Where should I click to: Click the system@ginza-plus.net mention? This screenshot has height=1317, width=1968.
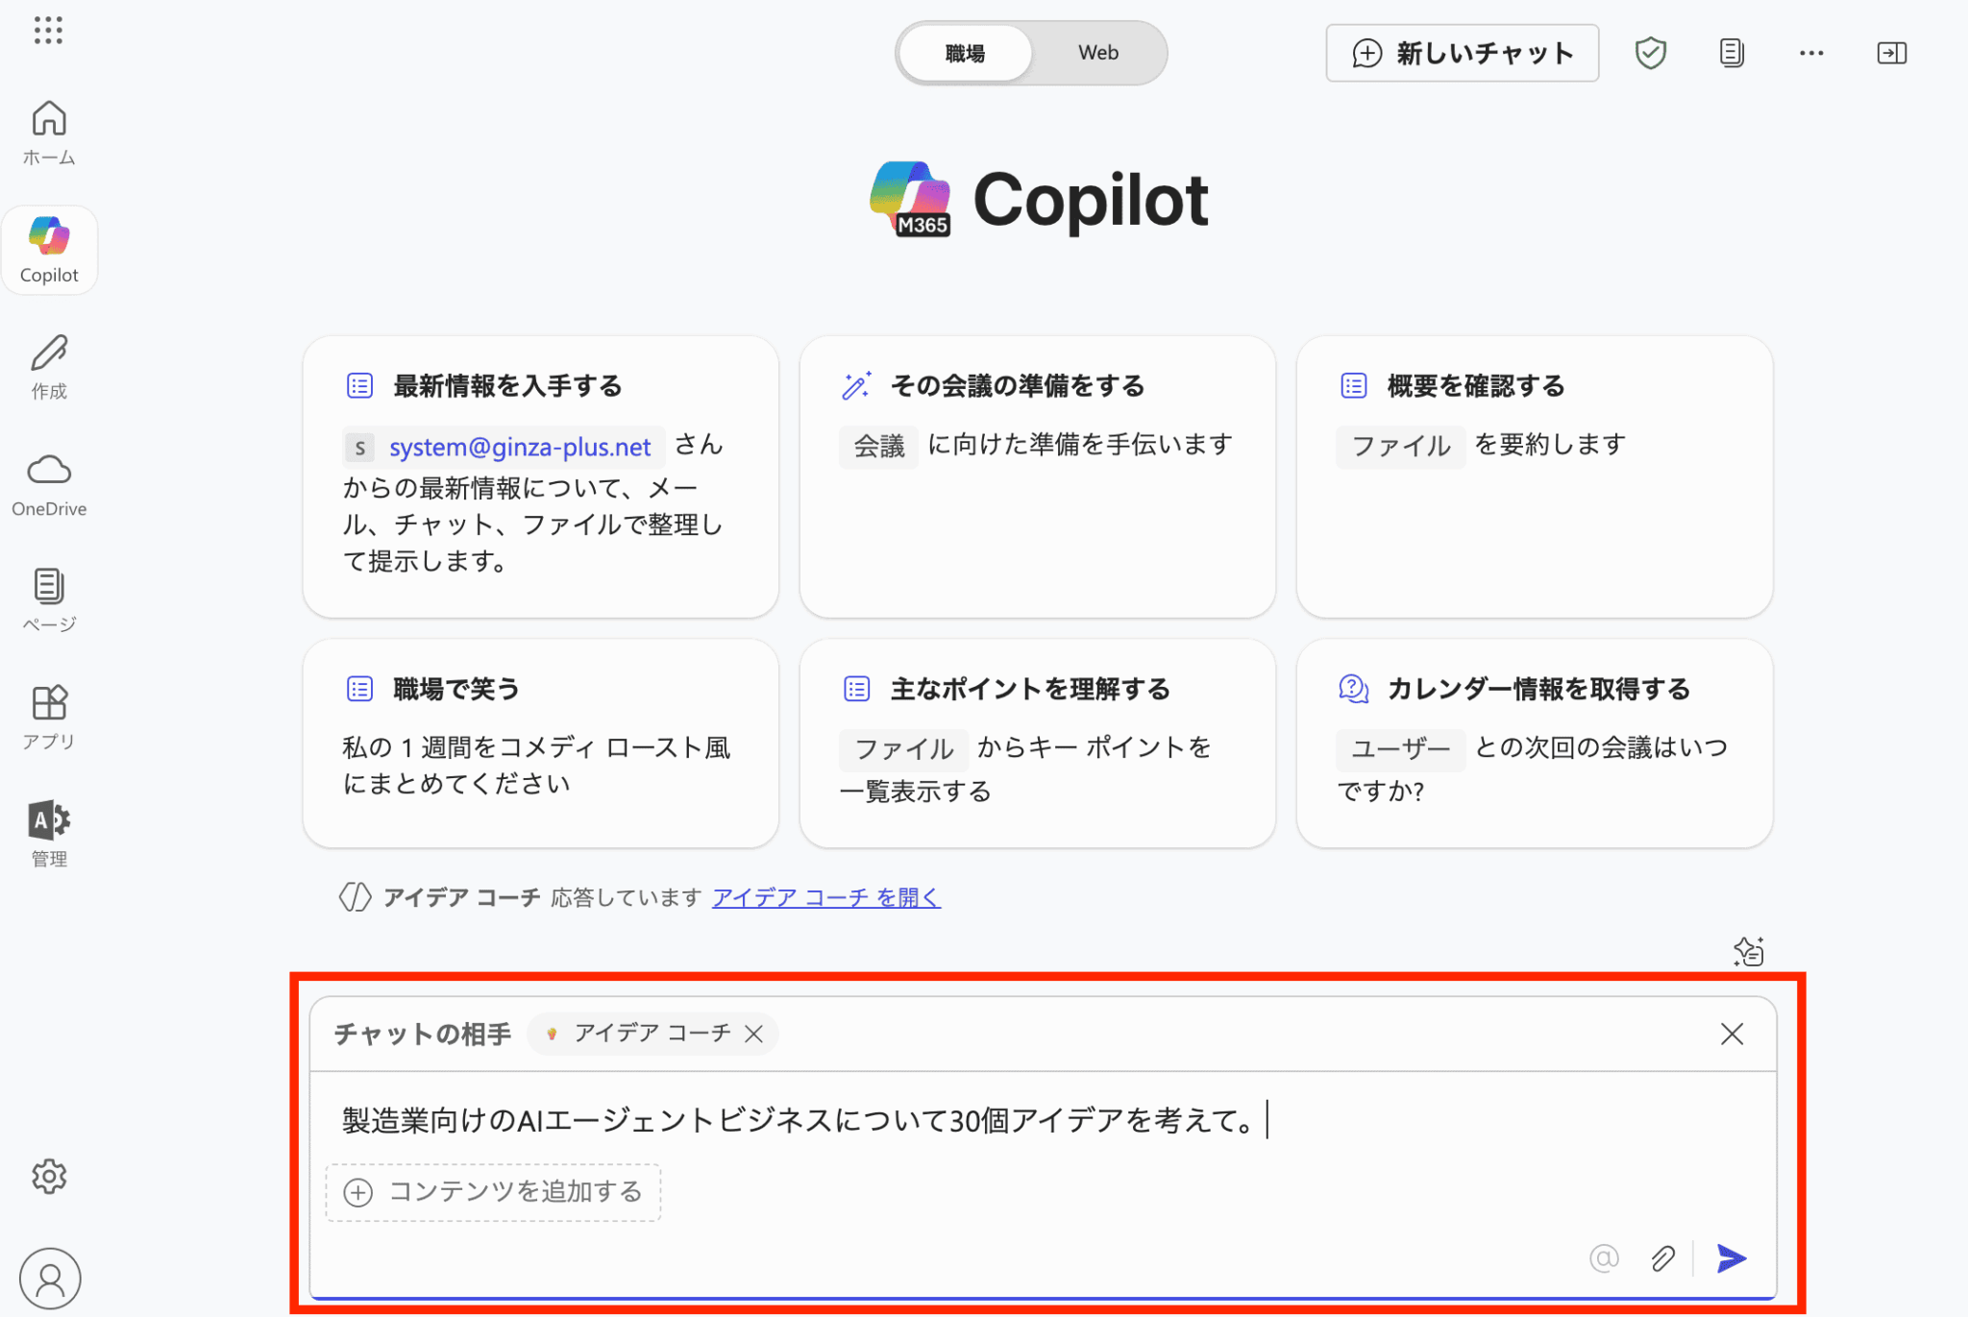[x=504, y=447]
